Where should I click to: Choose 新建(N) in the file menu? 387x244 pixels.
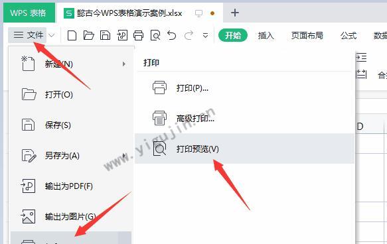[71, 64]
